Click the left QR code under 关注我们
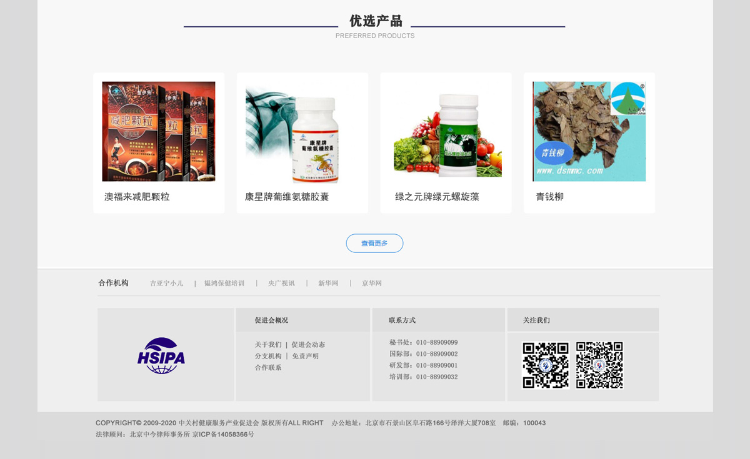Image resolution: width=750 pixels, height=459 pixels. pyautogui.click(x=546, y=365)
